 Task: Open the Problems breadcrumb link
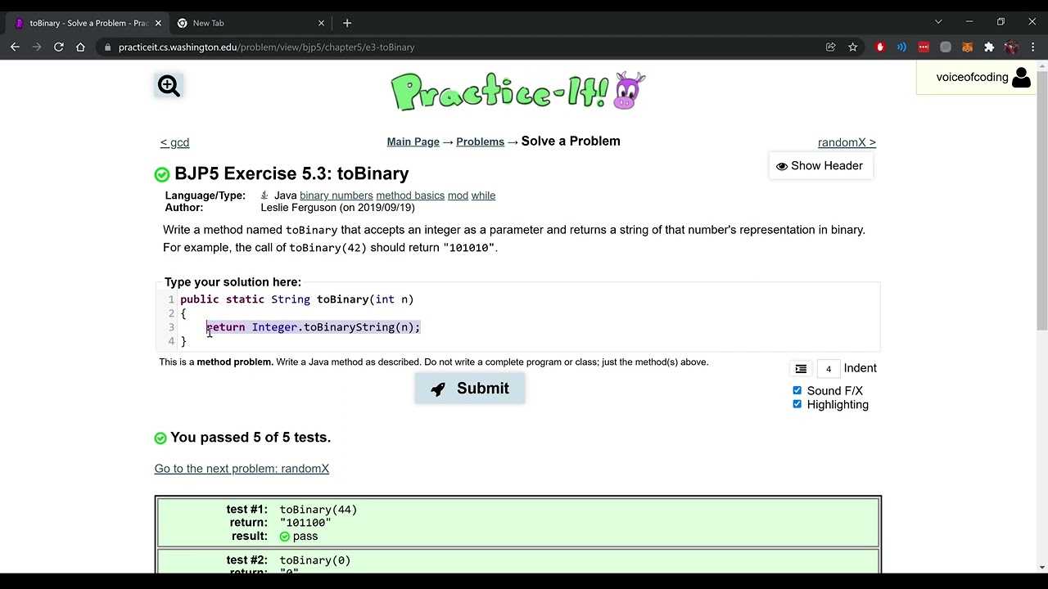[480, 142]
